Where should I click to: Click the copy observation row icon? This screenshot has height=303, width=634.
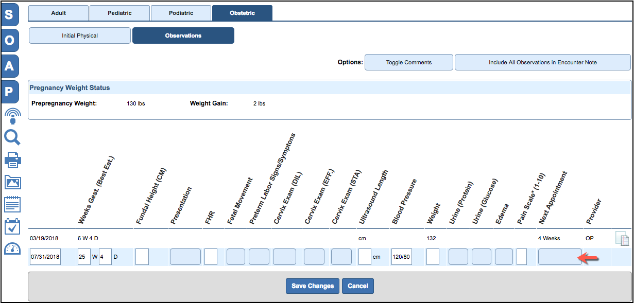tap(622, 239)
